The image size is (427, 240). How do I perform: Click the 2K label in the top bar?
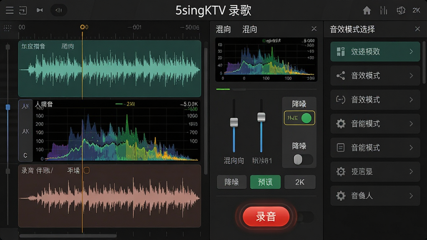coord(416,10)
